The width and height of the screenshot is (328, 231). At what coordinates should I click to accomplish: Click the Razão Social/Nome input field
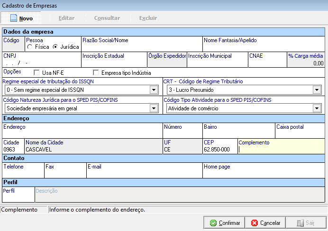(141, 47)
